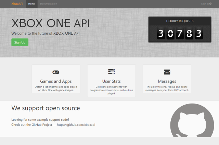Click the counter digit 7

(x=180, y=34)
